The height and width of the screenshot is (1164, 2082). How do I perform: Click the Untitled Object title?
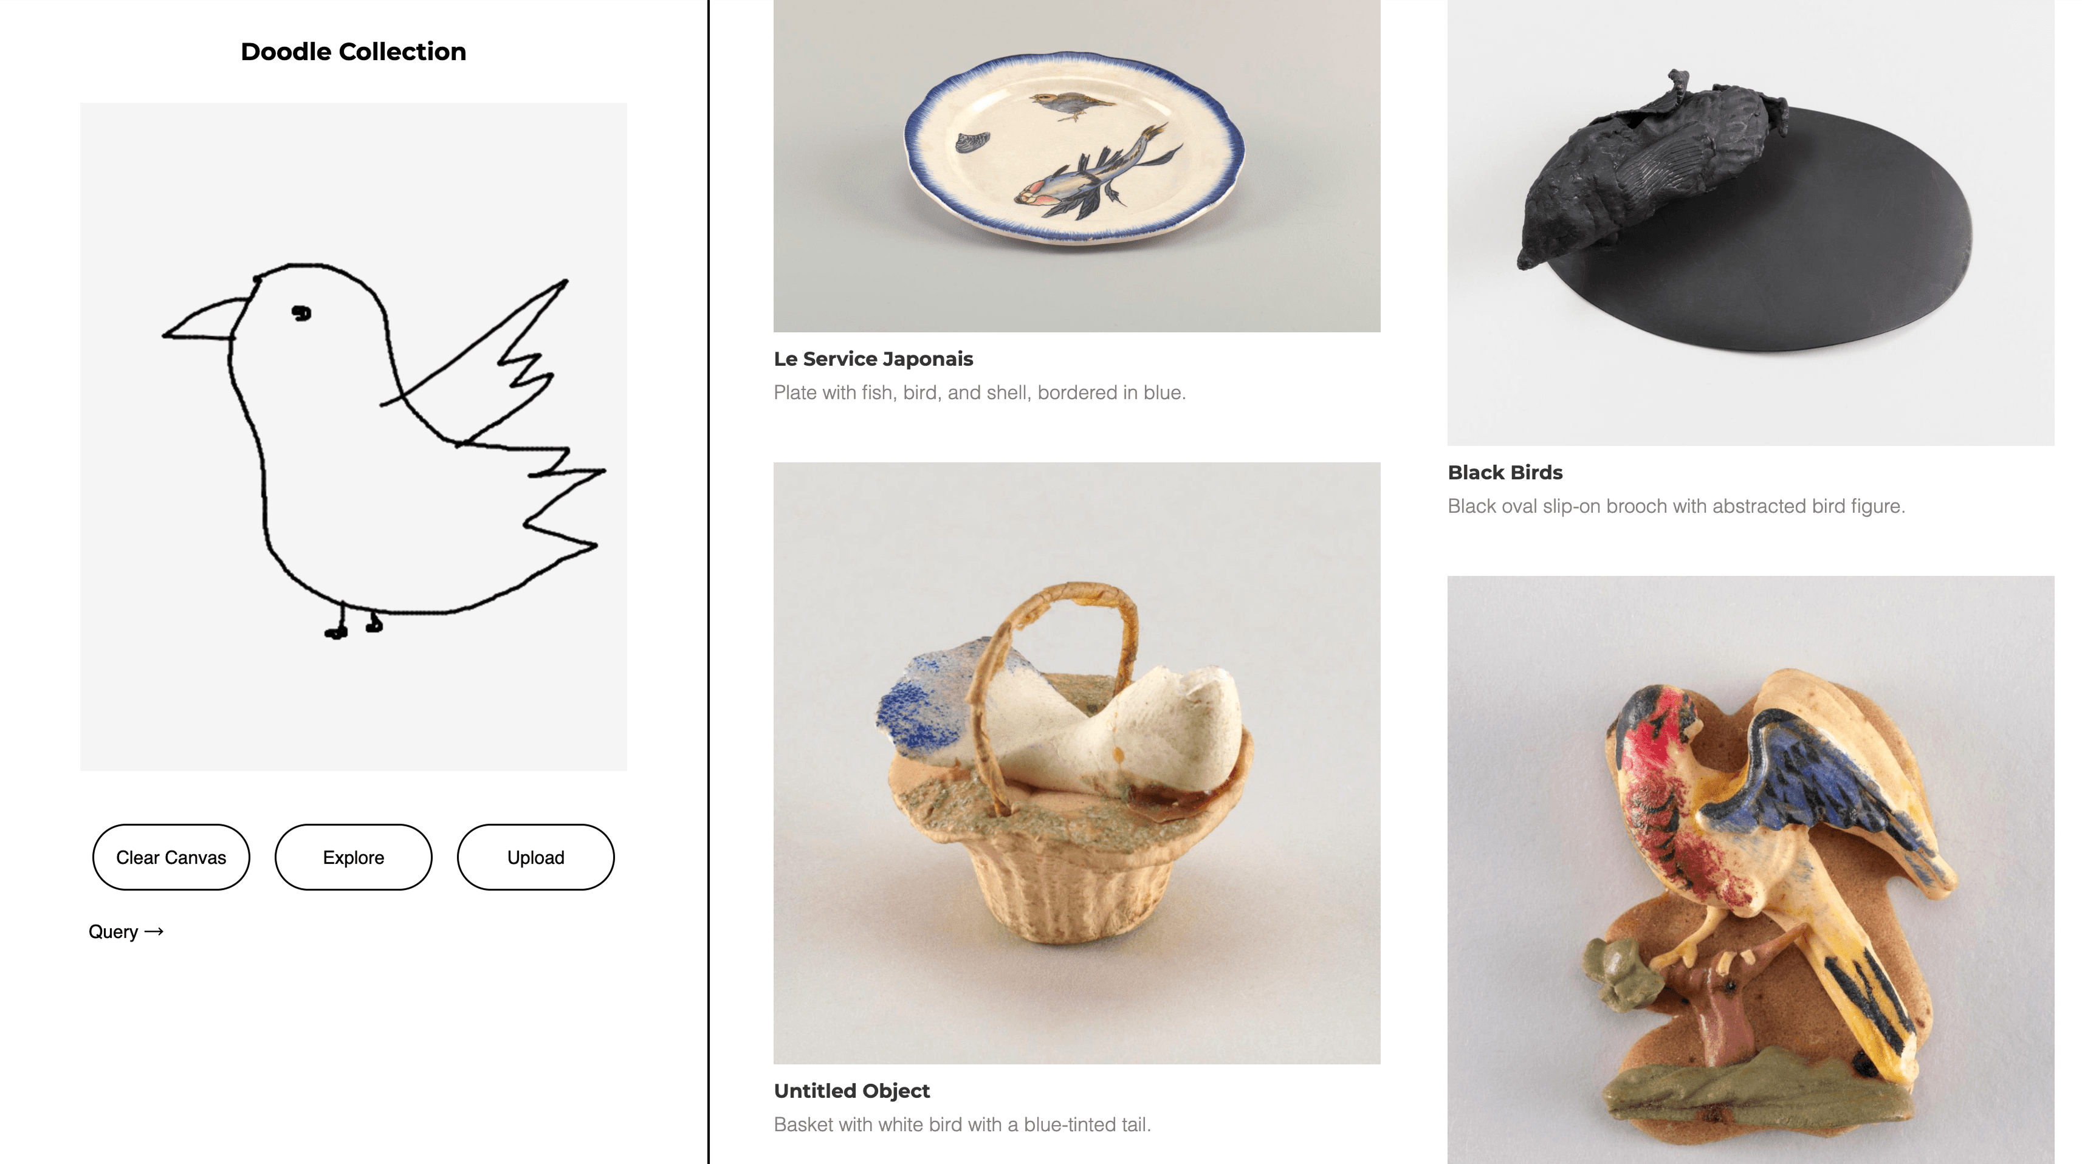[852, 1090]
